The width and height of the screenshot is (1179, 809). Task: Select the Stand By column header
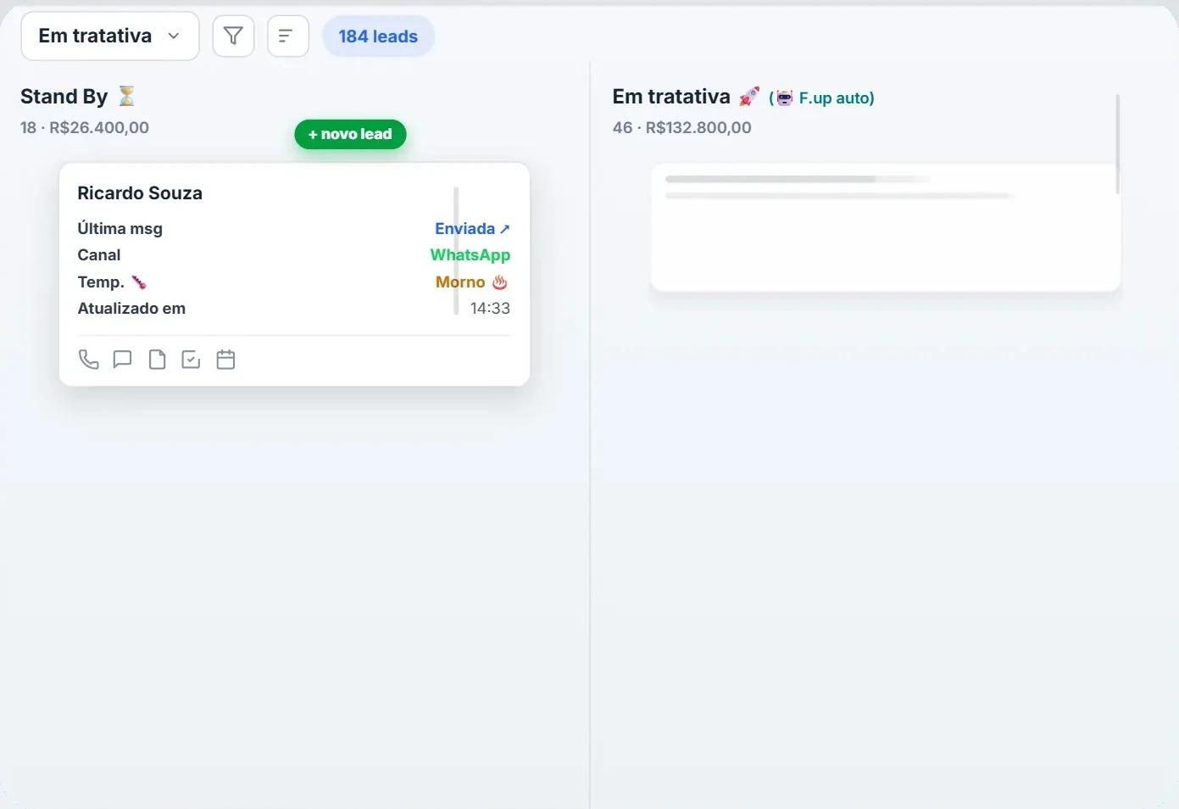[x=64, y=97]
